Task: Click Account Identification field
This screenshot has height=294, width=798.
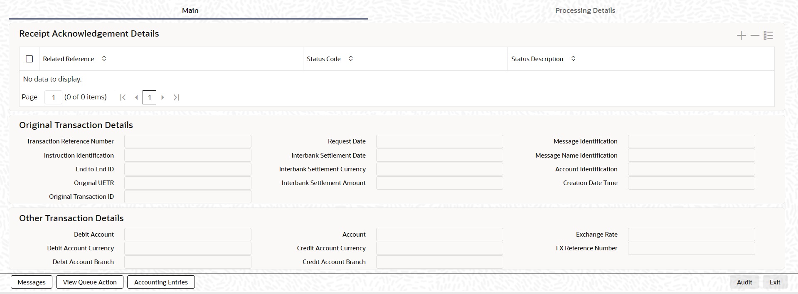Action: [692, 169]
